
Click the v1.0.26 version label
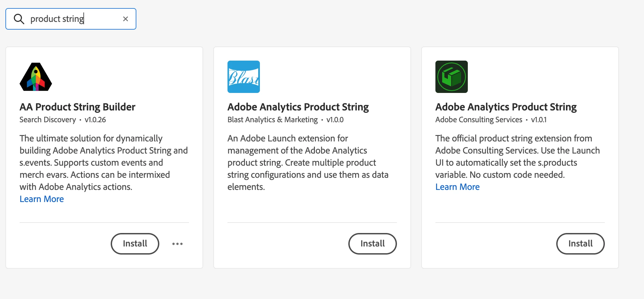click(95, 120)
